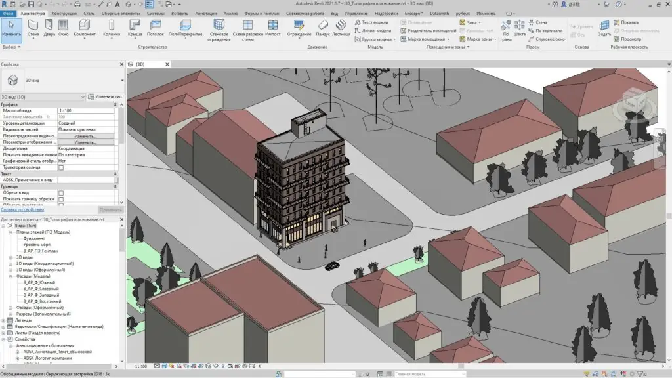Select the Стена (Wall) tool

tap(33, 26)
